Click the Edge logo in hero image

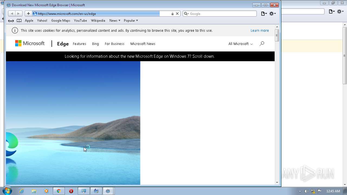[12, 144]
